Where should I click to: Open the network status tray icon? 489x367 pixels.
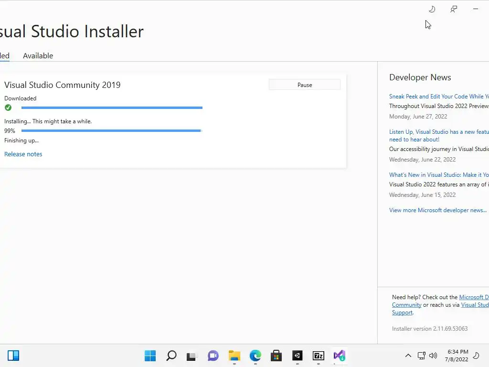(421, 356)
